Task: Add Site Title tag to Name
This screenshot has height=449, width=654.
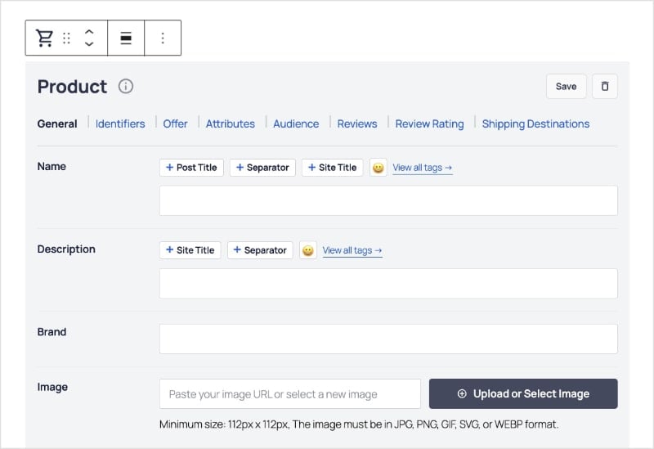Action: [x=333, y=168]
